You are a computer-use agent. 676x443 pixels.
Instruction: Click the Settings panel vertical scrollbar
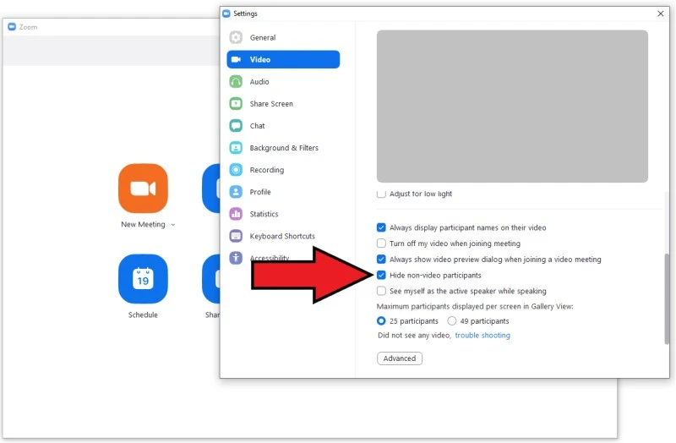(x=667, y=296)
